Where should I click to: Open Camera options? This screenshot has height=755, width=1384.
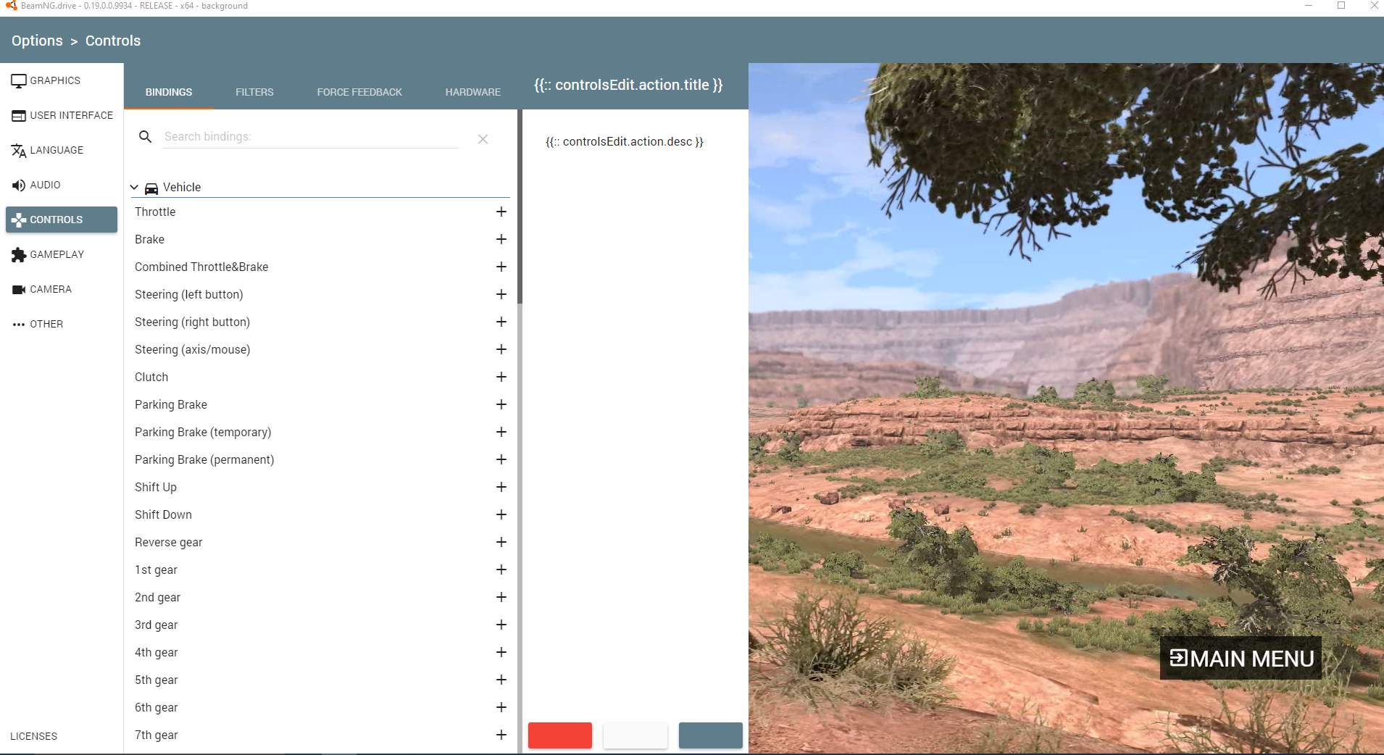[x=62, y=289]
